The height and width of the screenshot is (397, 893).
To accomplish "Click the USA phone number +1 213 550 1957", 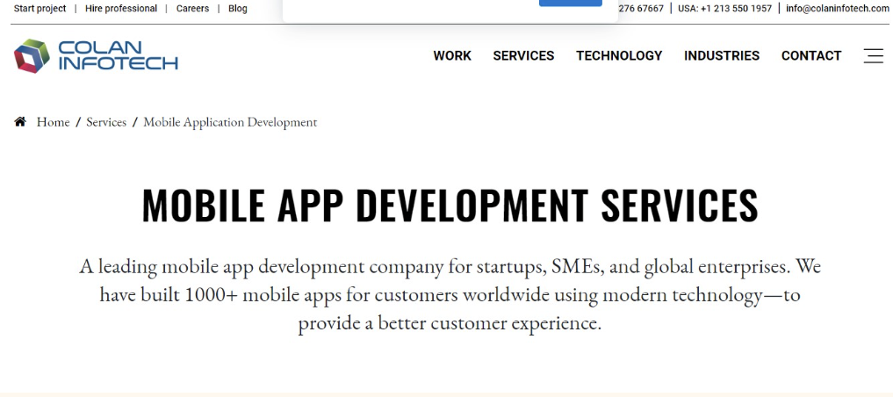I will tap(724, 9).
